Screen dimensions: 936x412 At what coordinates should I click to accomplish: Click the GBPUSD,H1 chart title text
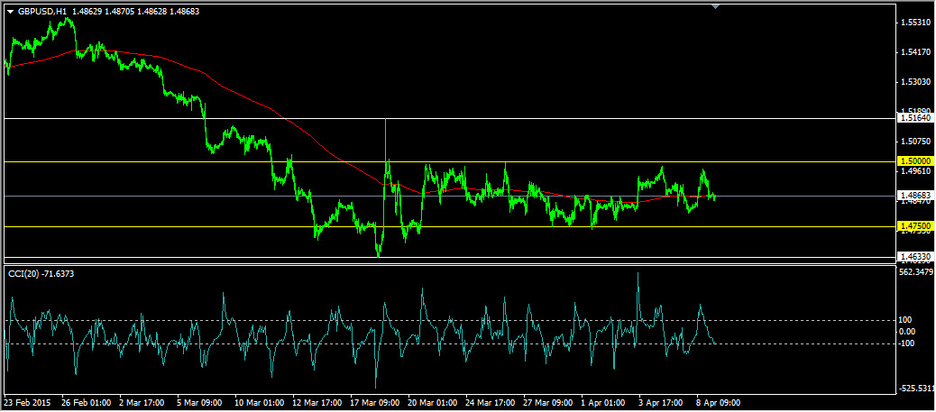point(41,11)
